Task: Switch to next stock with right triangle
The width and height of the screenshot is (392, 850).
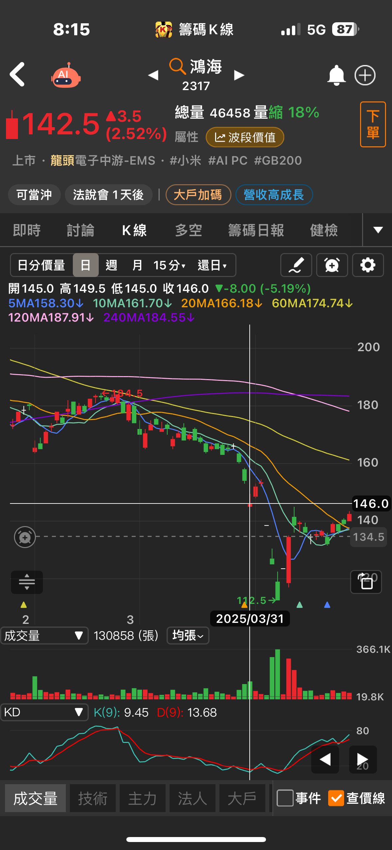Action: (239, 75)
